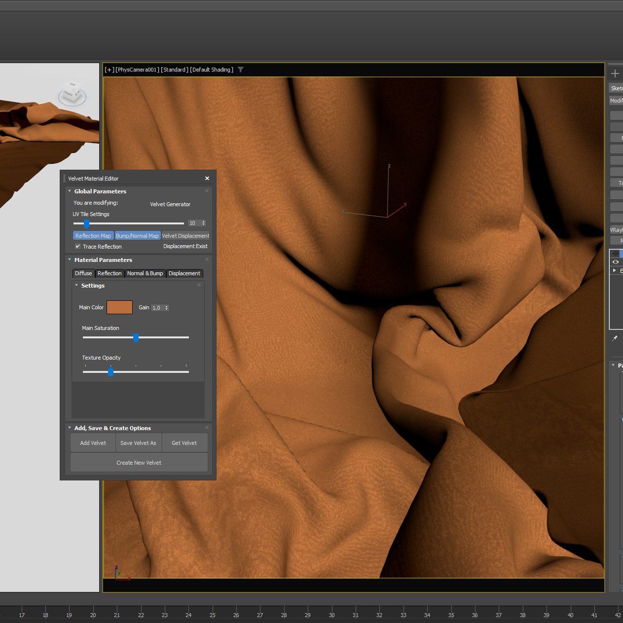Click the Save Velvet As button

click(x=138, y=443)
